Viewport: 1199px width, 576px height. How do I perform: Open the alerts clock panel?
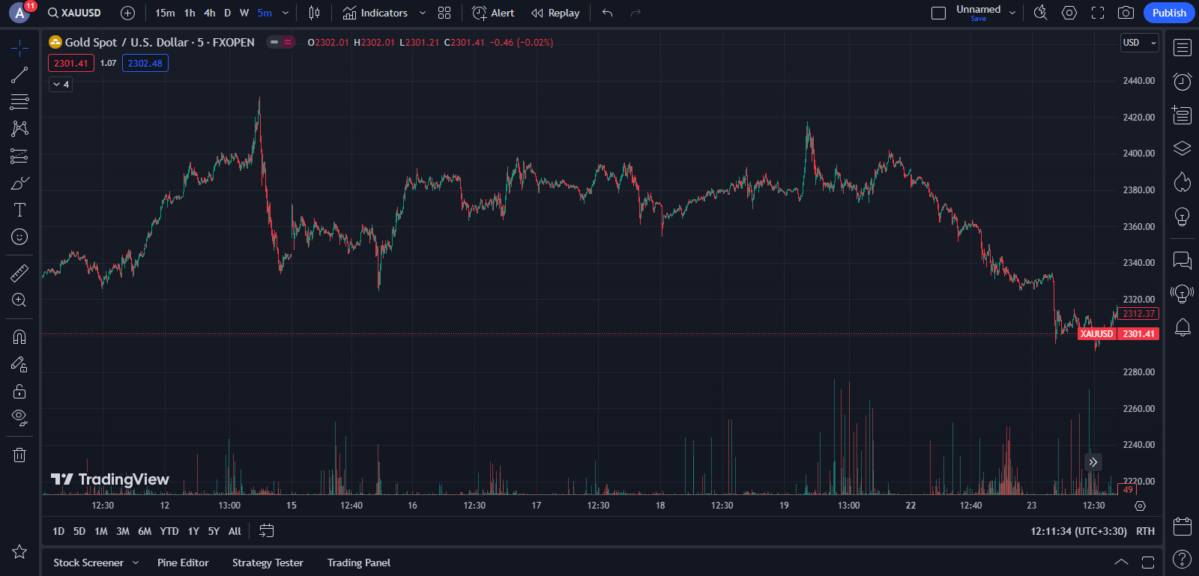pyautogui.click(x=1183, y=81)
